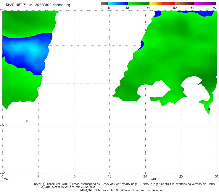219x192 pixels.
Task: Click the "Times are GMT" note line
Action: click(124, 184)
